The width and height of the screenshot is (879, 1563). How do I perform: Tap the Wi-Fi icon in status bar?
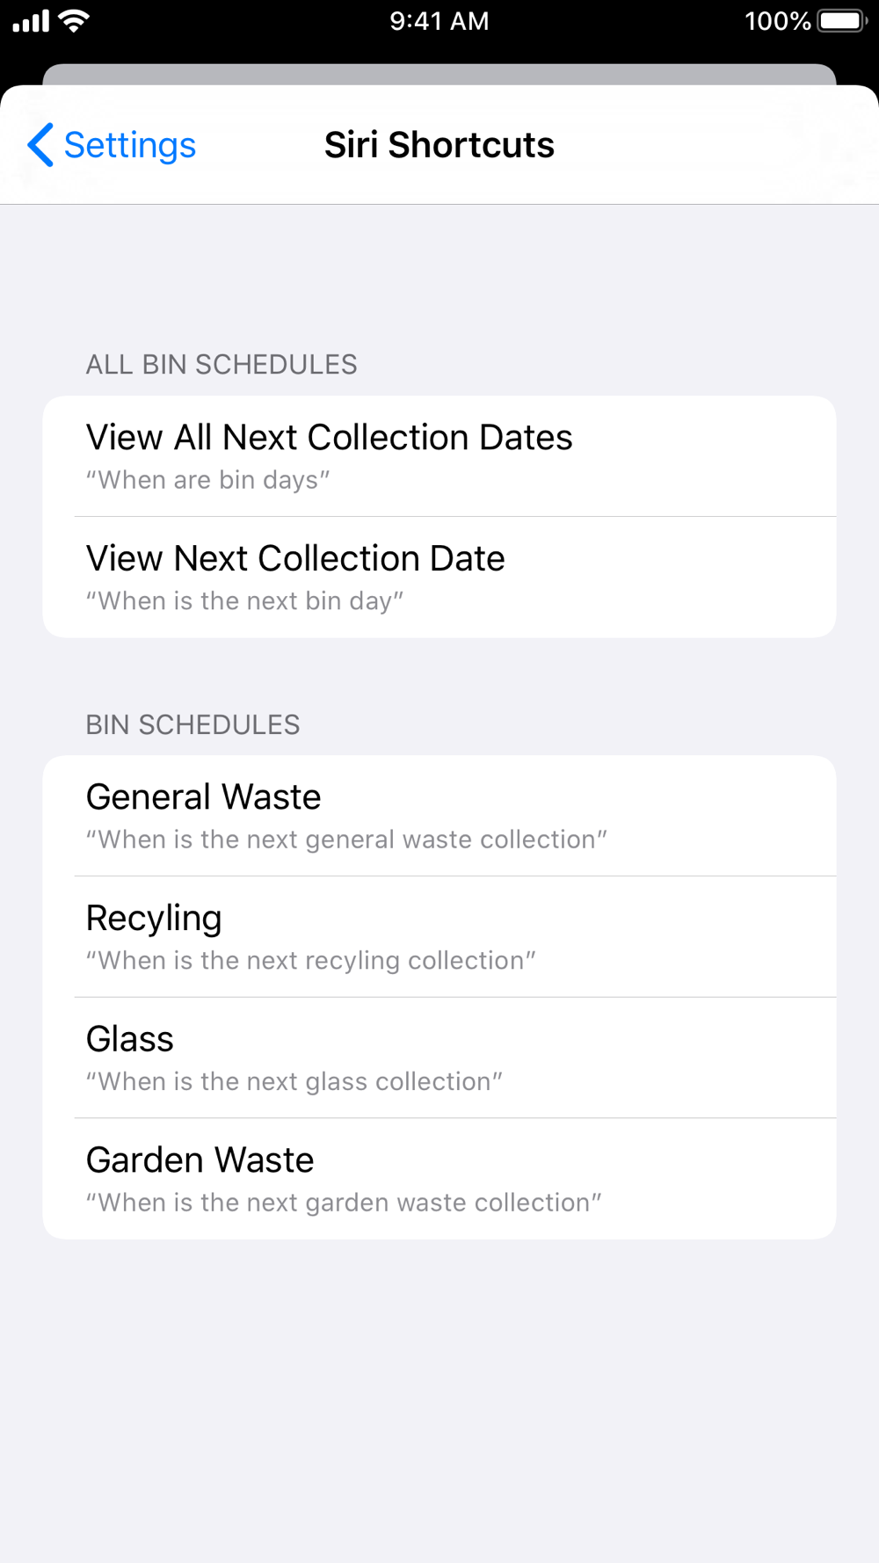coord(75,20)
